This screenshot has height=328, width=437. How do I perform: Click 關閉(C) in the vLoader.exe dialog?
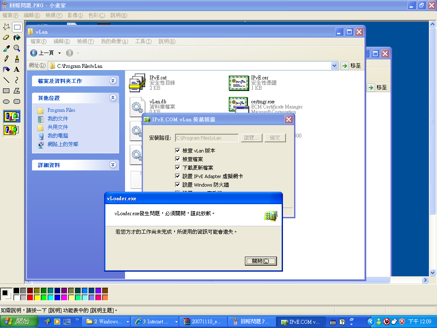click(x=261, y=261)
